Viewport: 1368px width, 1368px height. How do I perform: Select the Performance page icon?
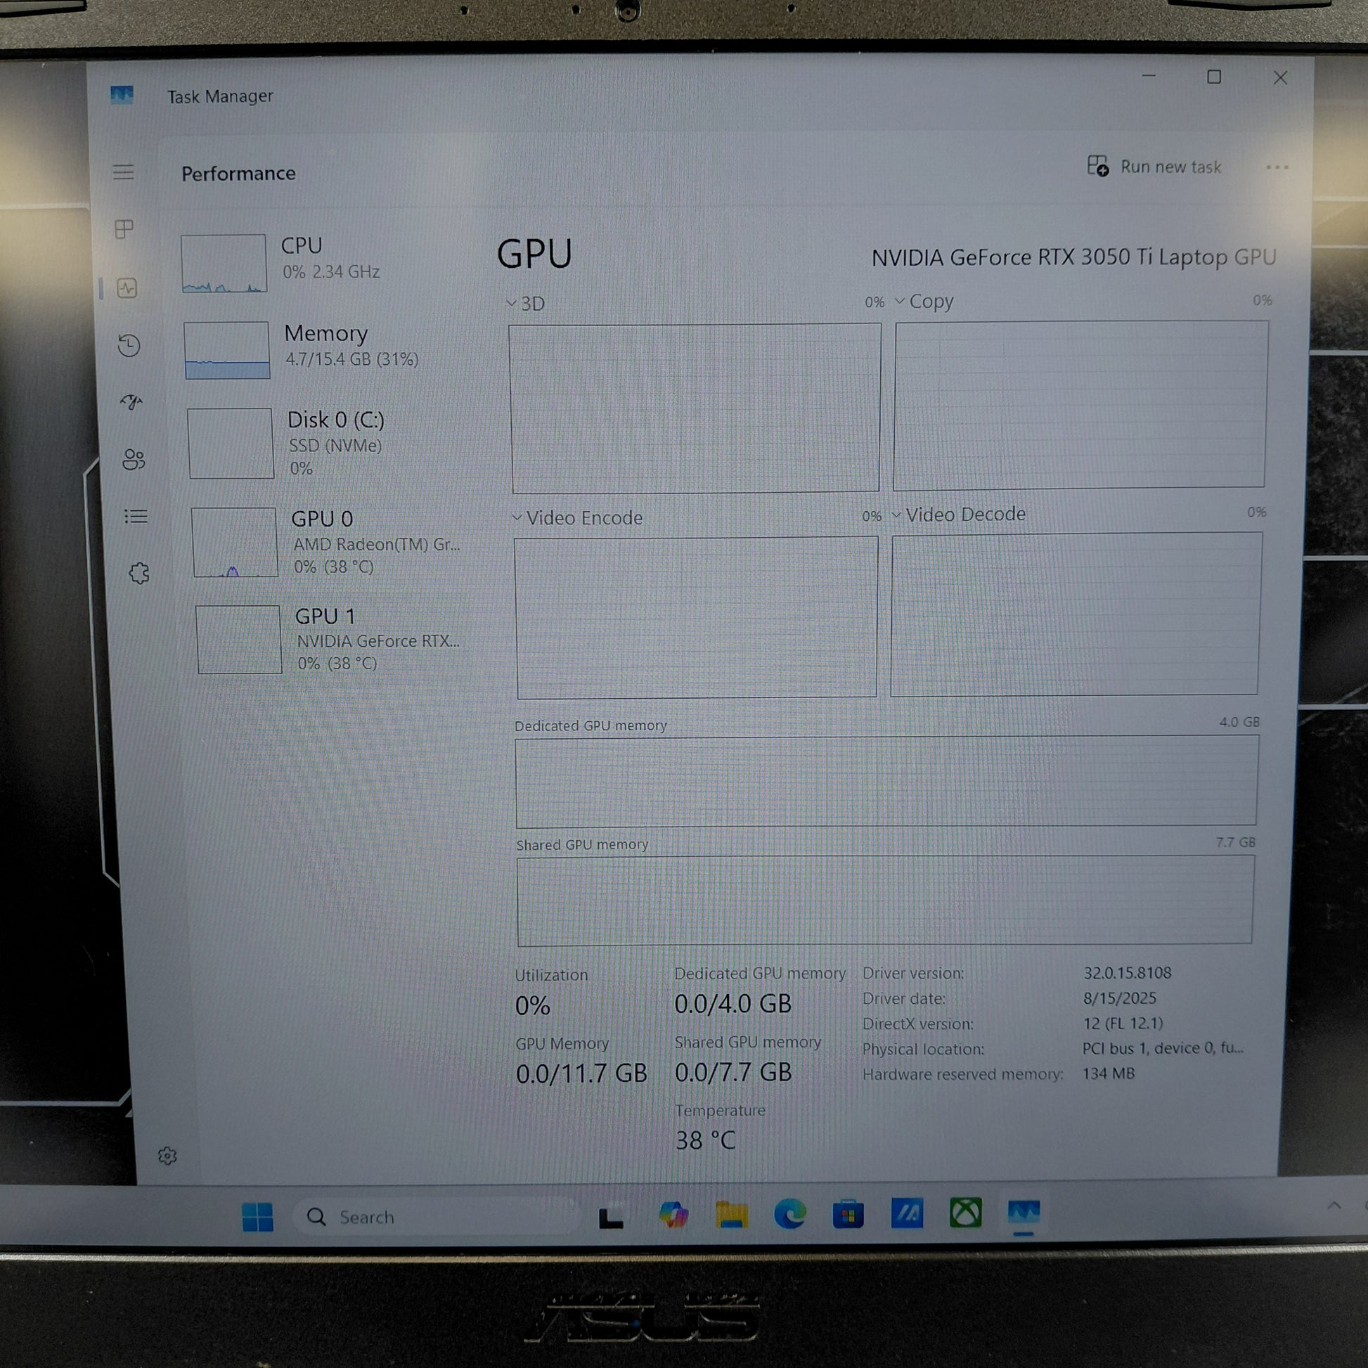click(x=127, y=288)
